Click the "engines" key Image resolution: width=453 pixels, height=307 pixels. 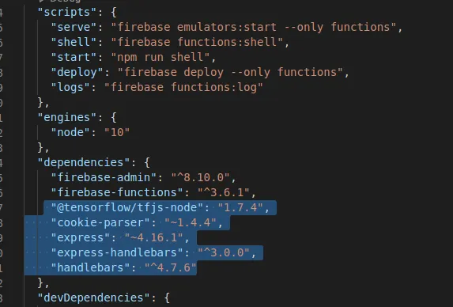pyautogui.click(x=66, y=117)
